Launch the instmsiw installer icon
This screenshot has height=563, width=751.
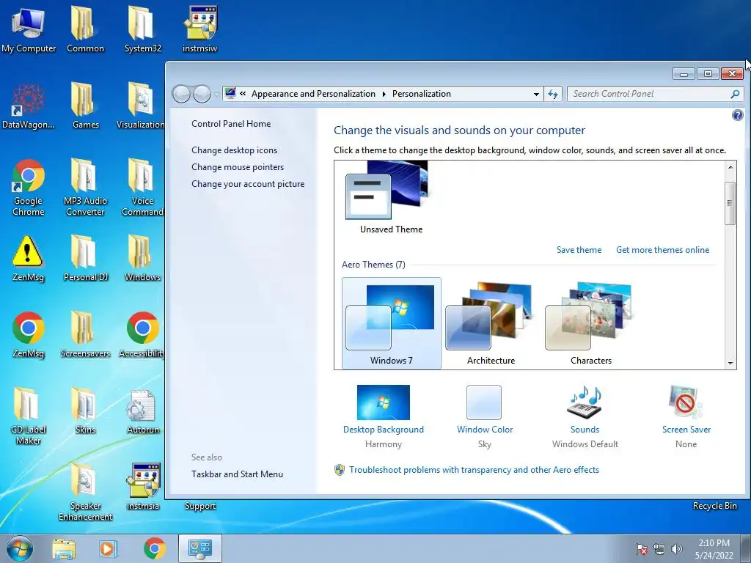pyautogui.click(x=199, y=29)
